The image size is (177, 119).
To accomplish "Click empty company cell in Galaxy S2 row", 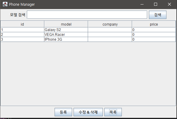I will 110,30.
